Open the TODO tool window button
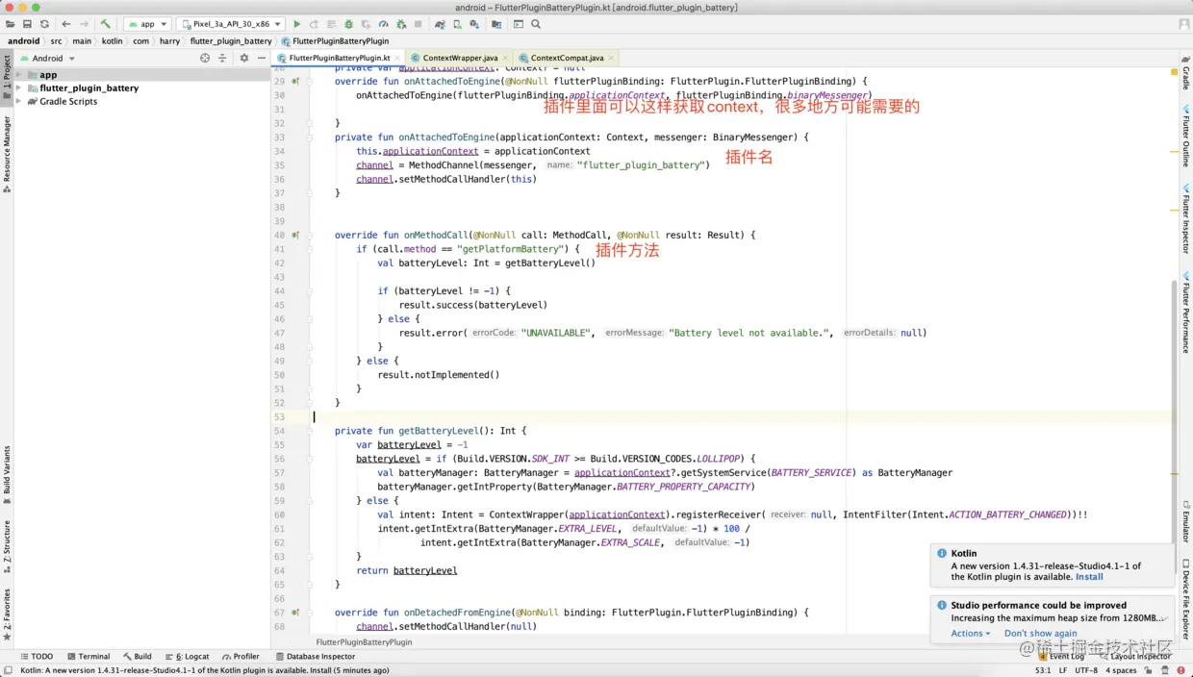This screenshot has width=1193, height=677. 37,656
